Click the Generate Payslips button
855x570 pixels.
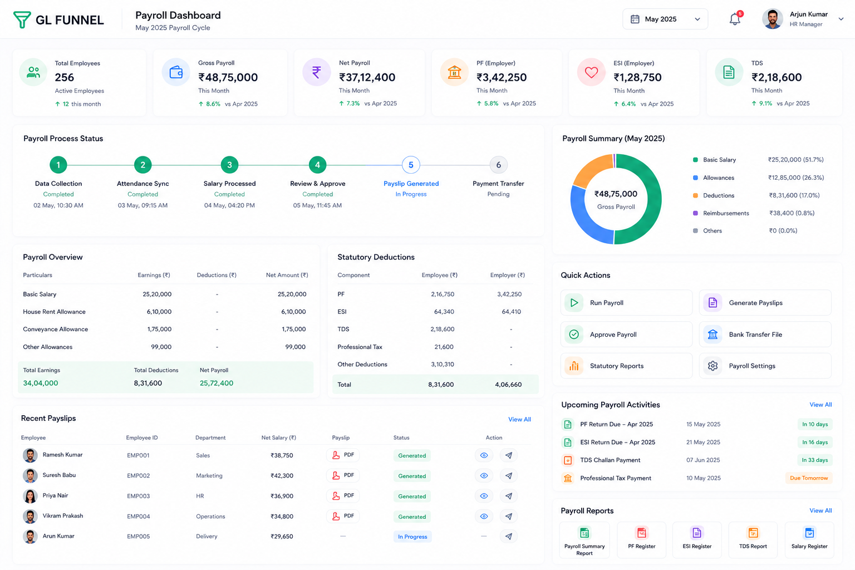pos(765,303)
